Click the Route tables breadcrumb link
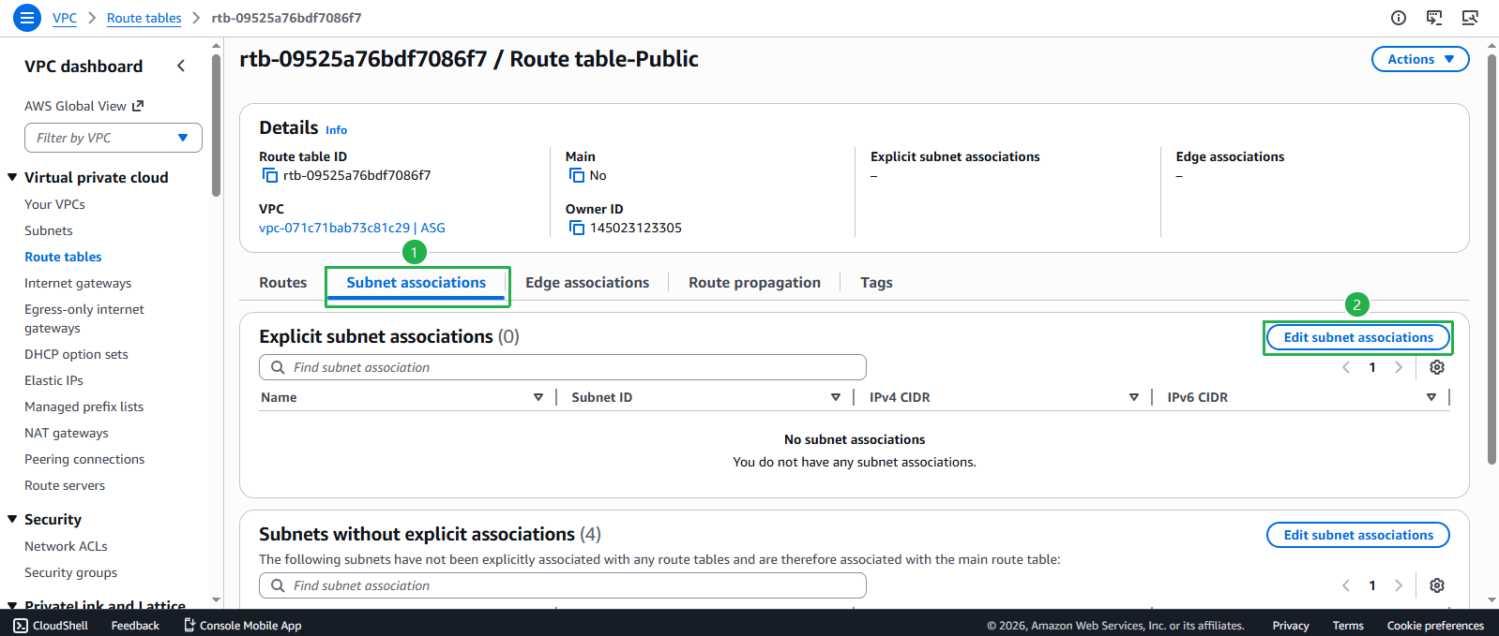The height and width of the screenshot is (636, 1499). pyautogui.click(x=144, y=18)
